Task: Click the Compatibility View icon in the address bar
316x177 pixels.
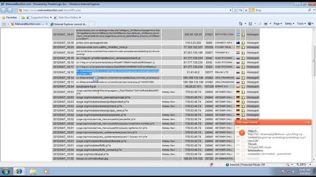Action: (x=235, y=10)
